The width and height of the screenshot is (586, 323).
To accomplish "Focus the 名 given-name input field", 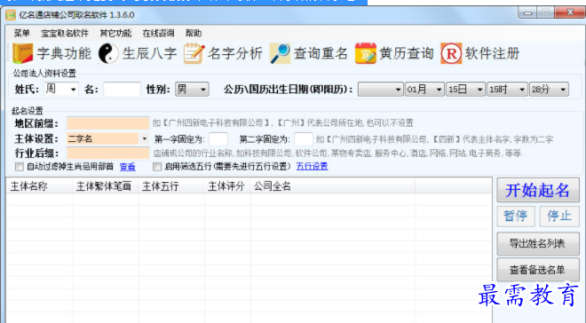I will (x=122, y=90).
